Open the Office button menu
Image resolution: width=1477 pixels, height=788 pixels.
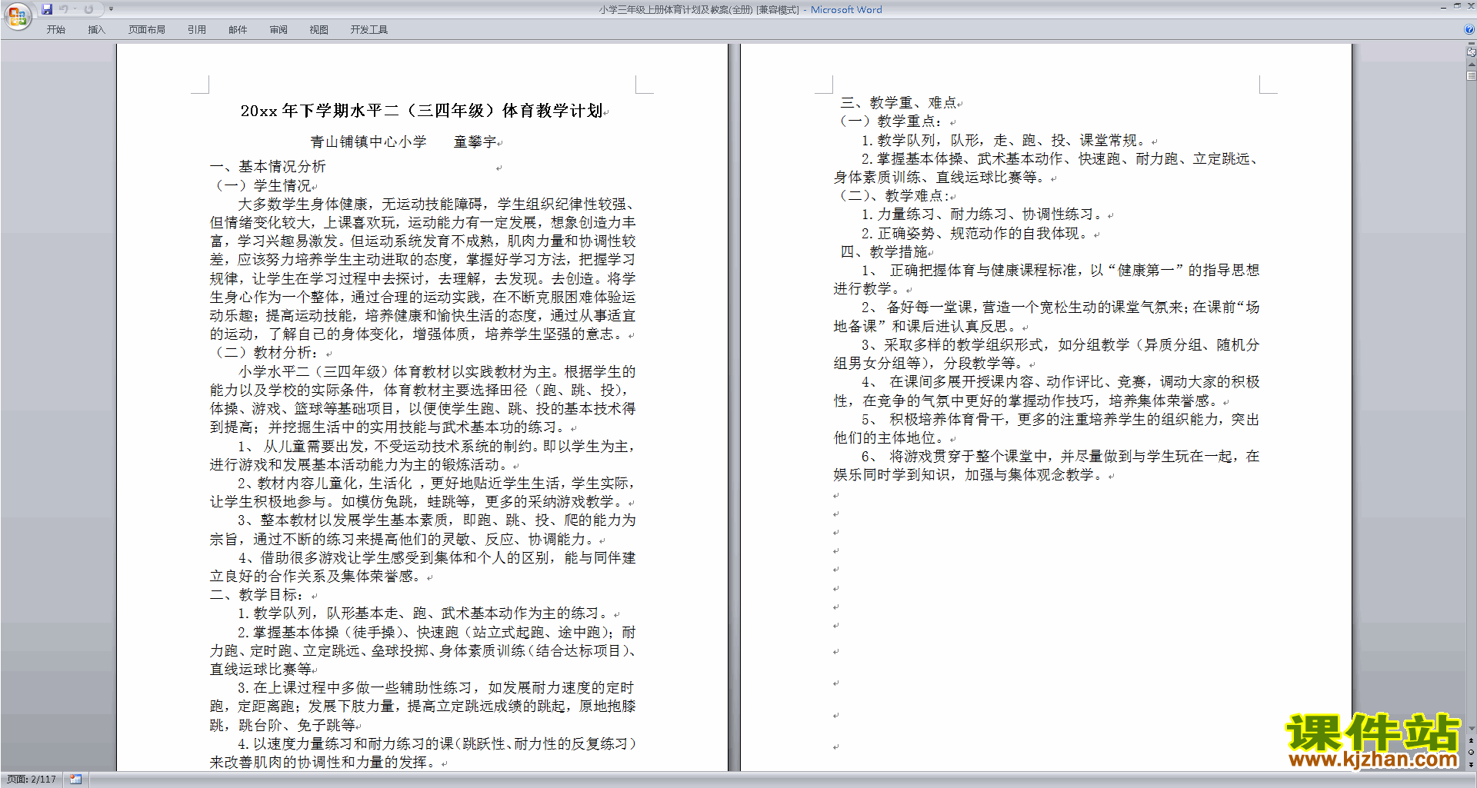point(17,15)
